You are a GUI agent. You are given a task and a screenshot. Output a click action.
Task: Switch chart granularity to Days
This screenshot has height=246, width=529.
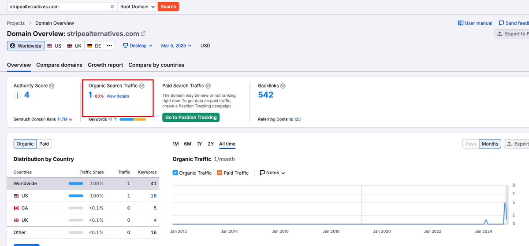470,144
